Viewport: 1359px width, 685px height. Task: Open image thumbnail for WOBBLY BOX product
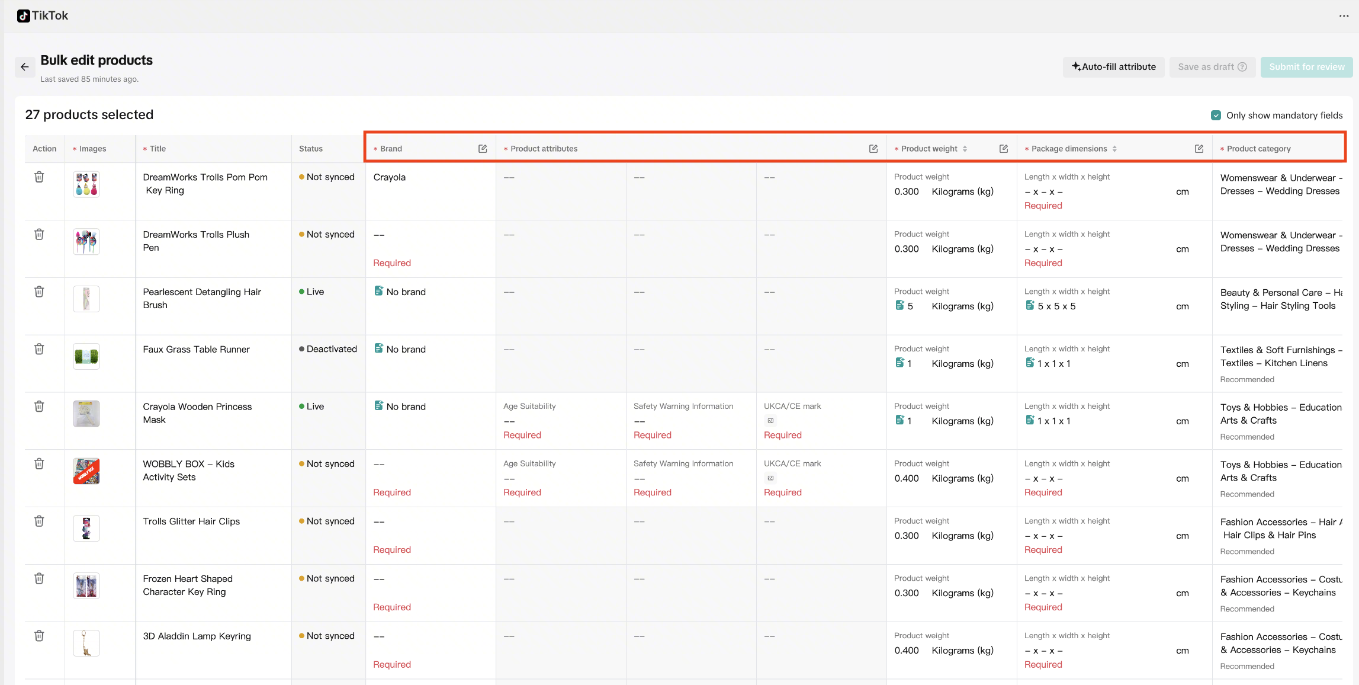pos(86,472)
